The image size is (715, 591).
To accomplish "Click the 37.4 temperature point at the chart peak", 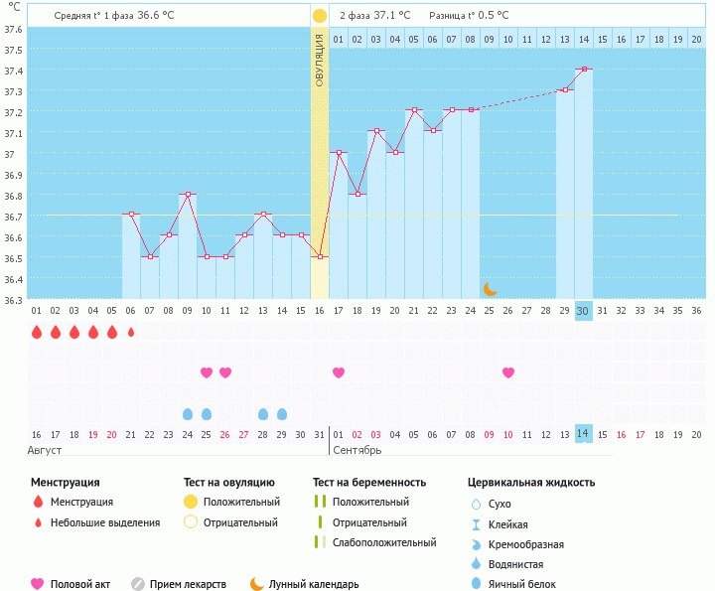I will point(584,70).
